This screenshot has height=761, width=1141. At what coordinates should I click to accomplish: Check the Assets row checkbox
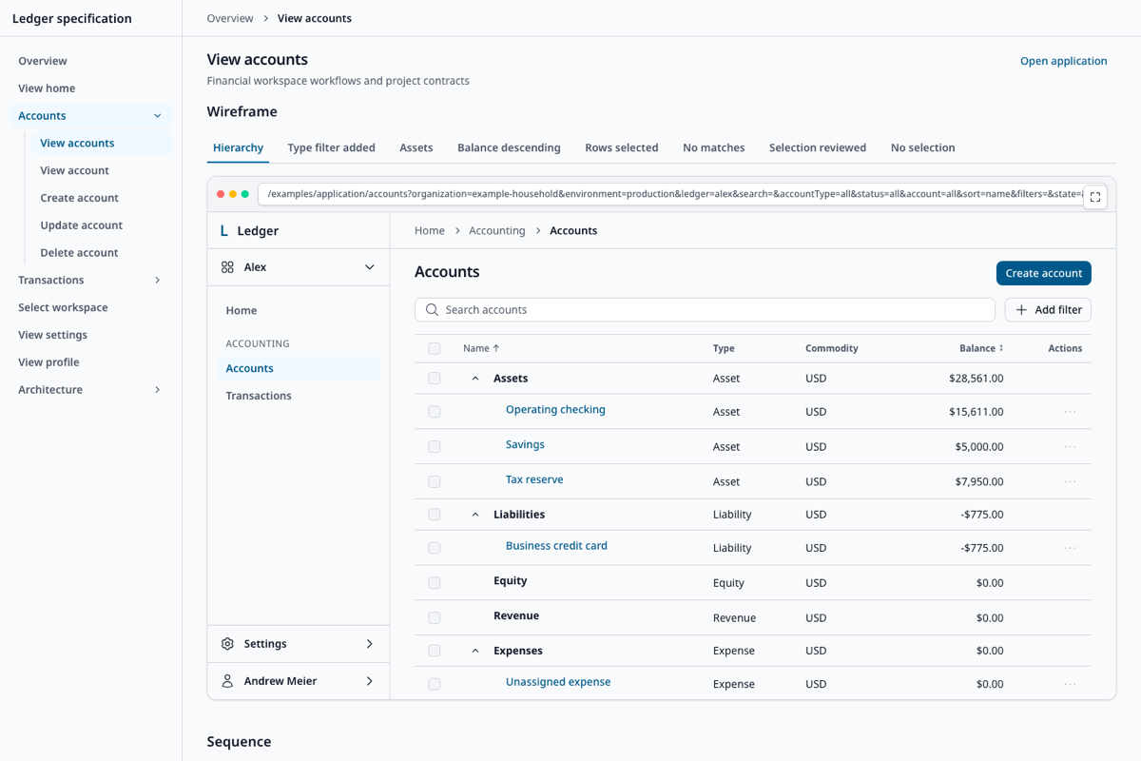click(x=435, y=379)
